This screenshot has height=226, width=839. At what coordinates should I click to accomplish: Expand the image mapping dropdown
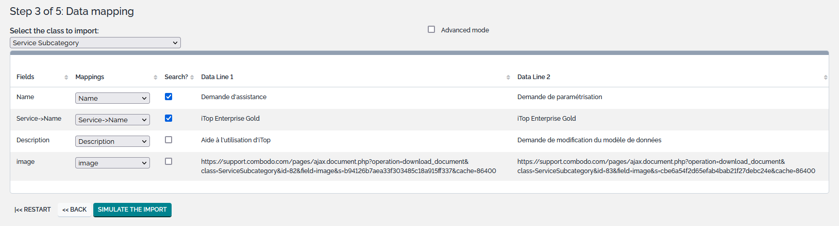tap(112, 163)
